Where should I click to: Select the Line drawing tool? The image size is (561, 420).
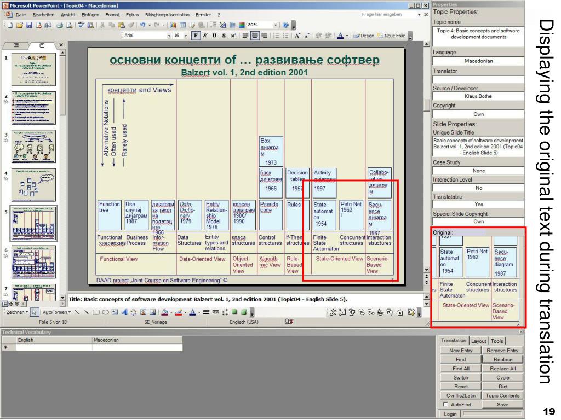tap(77, 312)
